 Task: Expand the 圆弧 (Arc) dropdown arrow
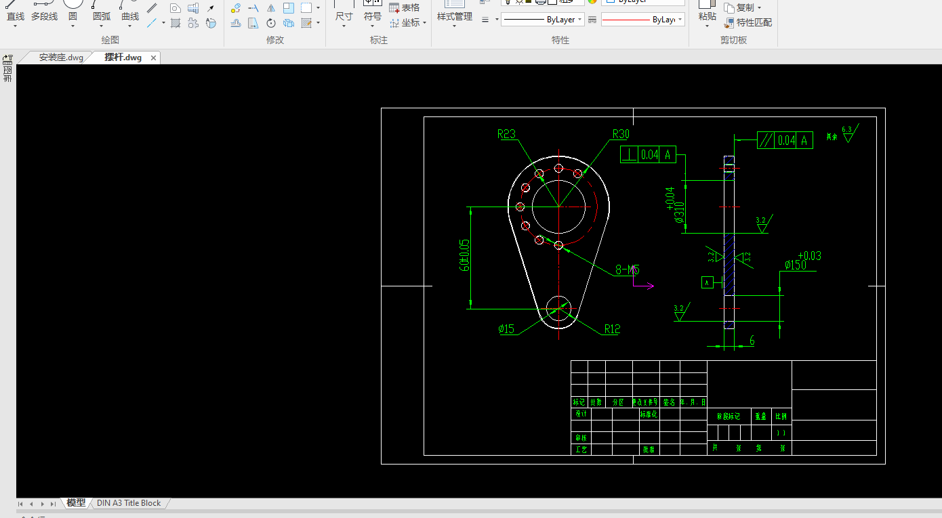[x=102, y=26]
